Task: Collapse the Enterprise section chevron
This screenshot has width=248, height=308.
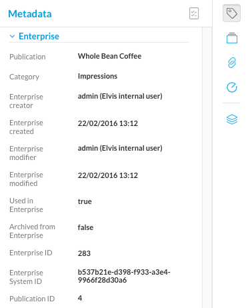Action: 13,36
